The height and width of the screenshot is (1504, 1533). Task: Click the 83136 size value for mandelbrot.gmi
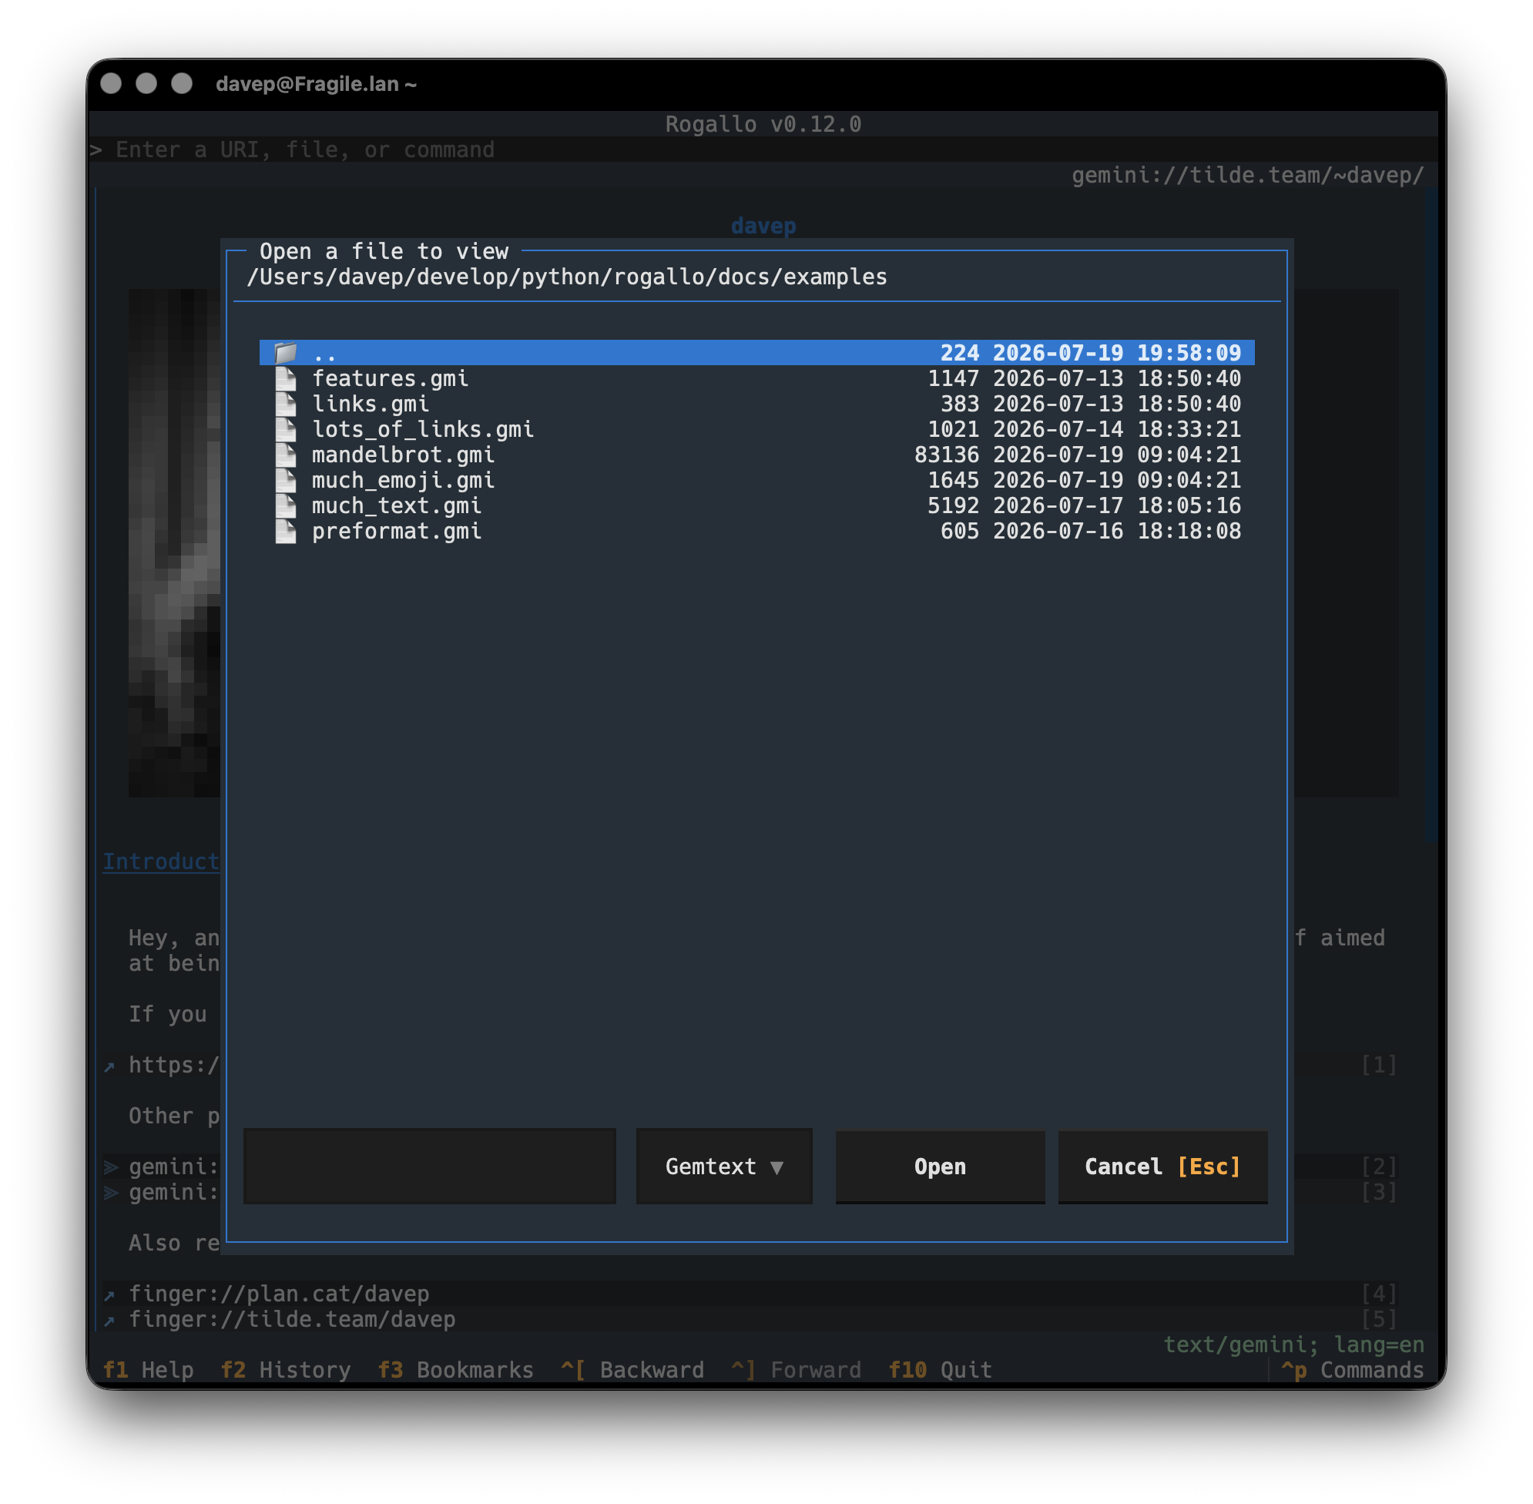point(946,455)
